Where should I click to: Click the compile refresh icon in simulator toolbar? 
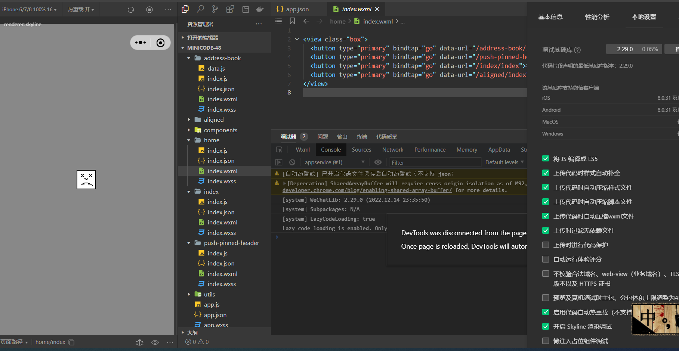(x=131, y=10)
